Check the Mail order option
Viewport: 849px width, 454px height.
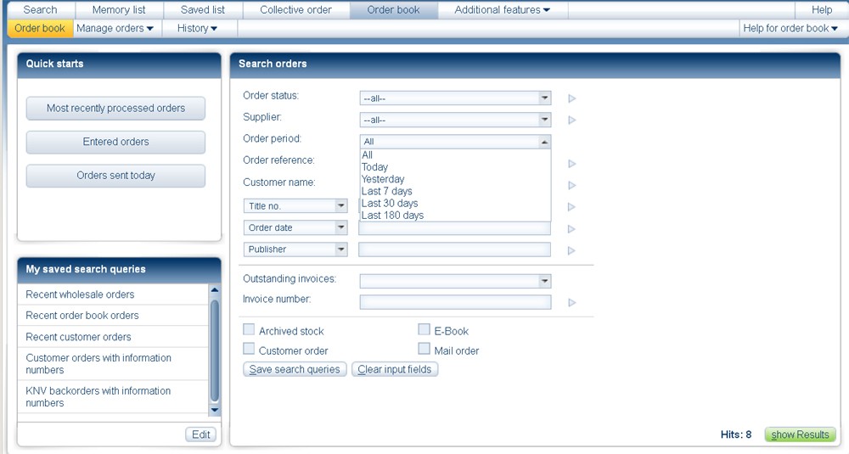click(424, 349)
